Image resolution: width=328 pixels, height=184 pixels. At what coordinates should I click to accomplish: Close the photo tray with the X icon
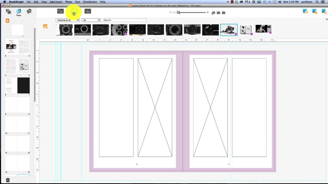pos(326,19)
